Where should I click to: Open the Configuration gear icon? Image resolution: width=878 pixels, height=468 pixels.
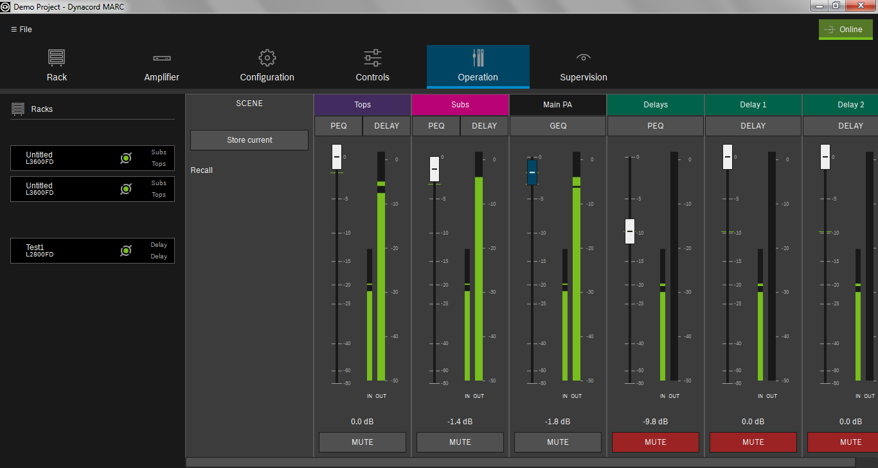[x=267, y=58]
